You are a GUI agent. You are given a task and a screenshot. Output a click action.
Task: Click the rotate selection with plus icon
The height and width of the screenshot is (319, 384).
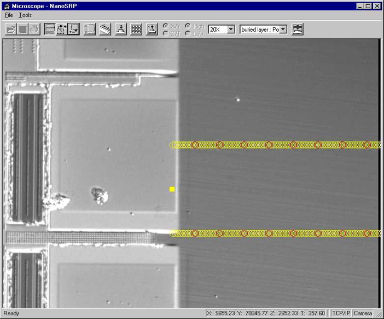[62, 29]
